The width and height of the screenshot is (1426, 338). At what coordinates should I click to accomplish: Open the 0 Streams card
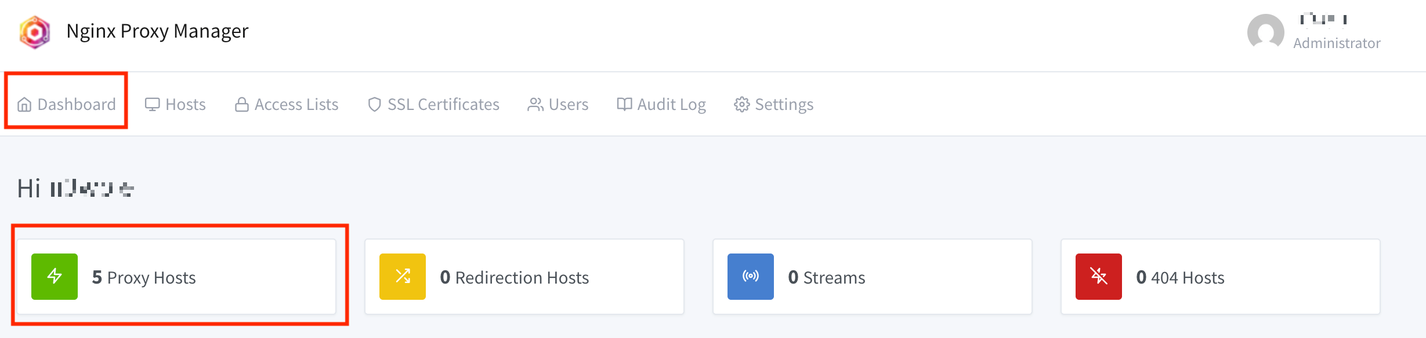[873, 277]
